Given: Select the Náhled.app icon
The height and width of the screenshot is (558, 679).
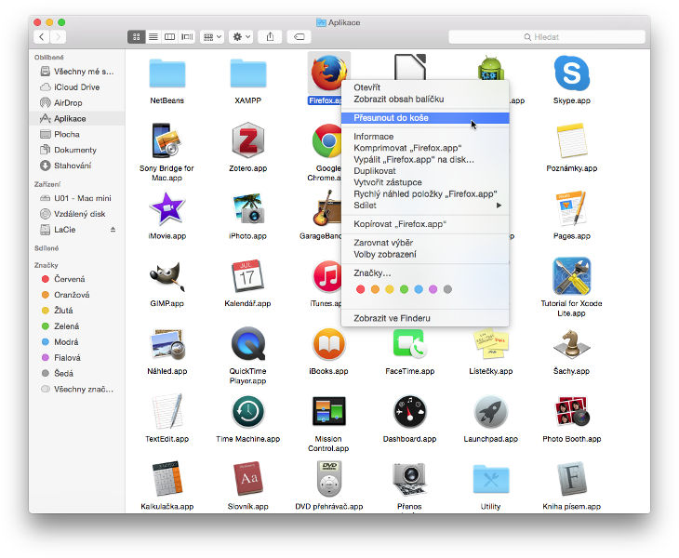Looking at the screenshot, I should pos(167,344).
